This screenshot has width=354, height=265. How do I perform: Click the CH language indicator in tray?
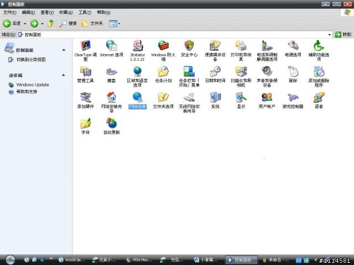pos(299,260)
